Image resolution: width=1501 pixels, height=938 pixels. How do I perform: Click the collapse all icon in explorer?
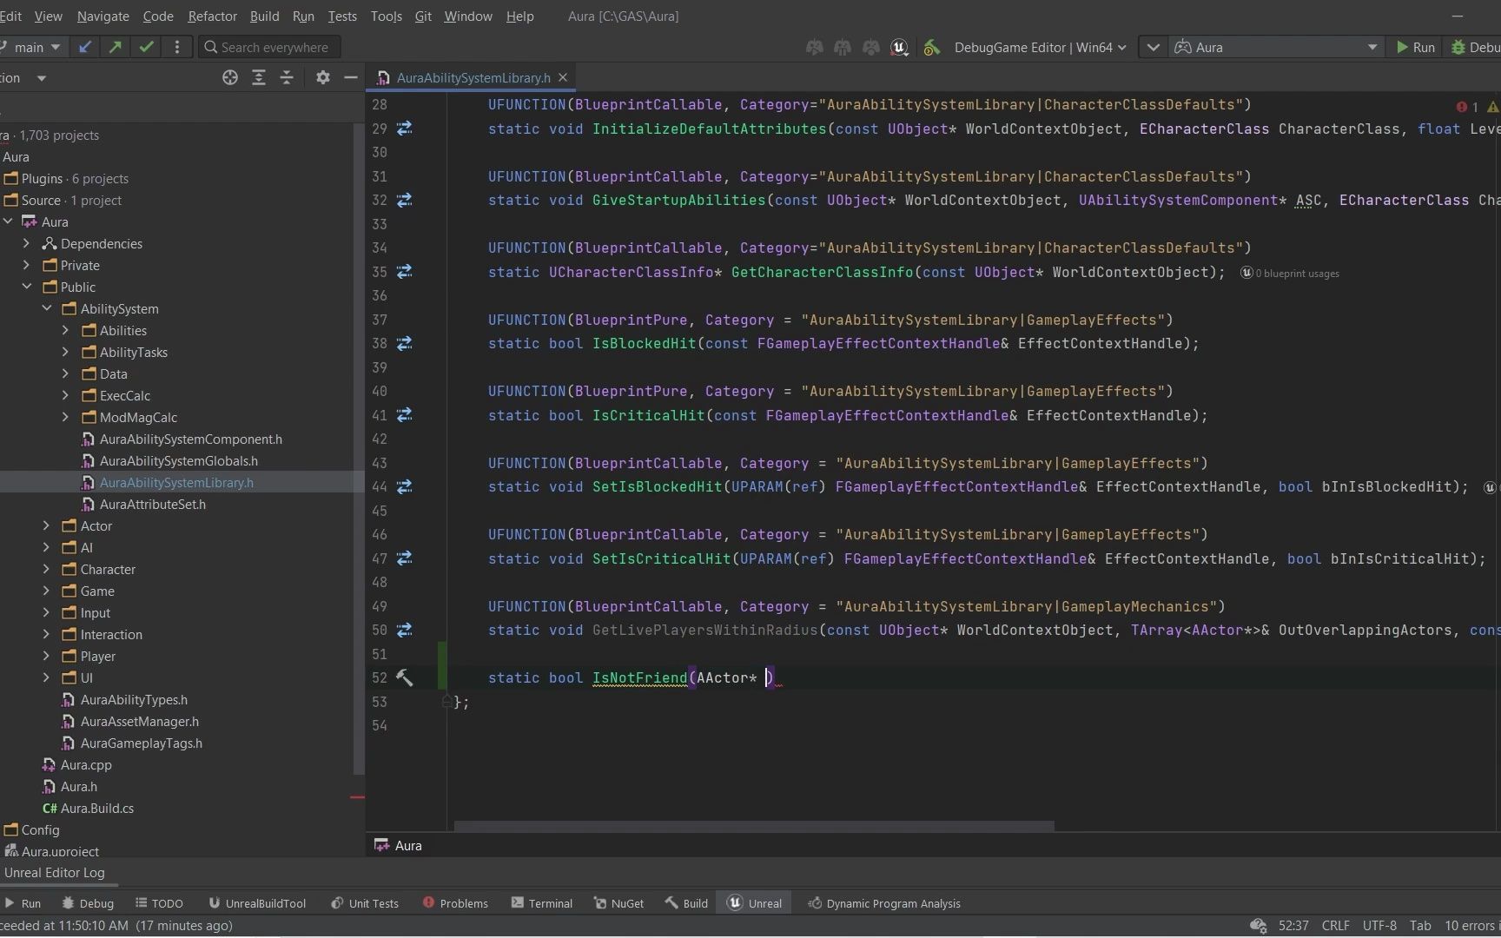287,77
